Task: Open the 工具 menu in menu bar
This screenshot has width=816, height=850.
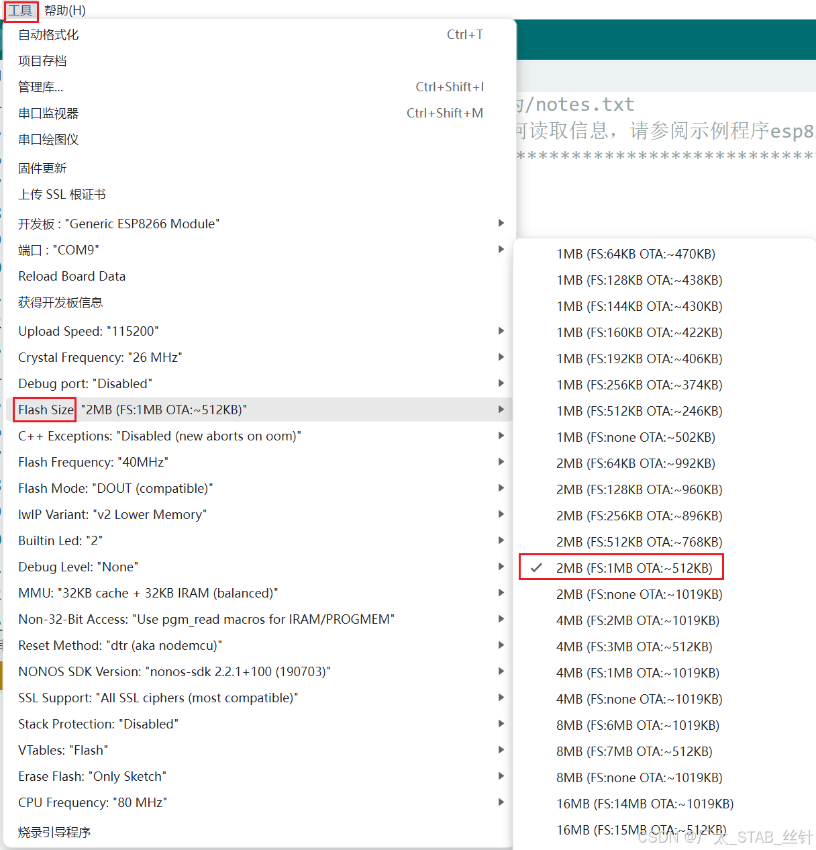Action: (20, 11)
